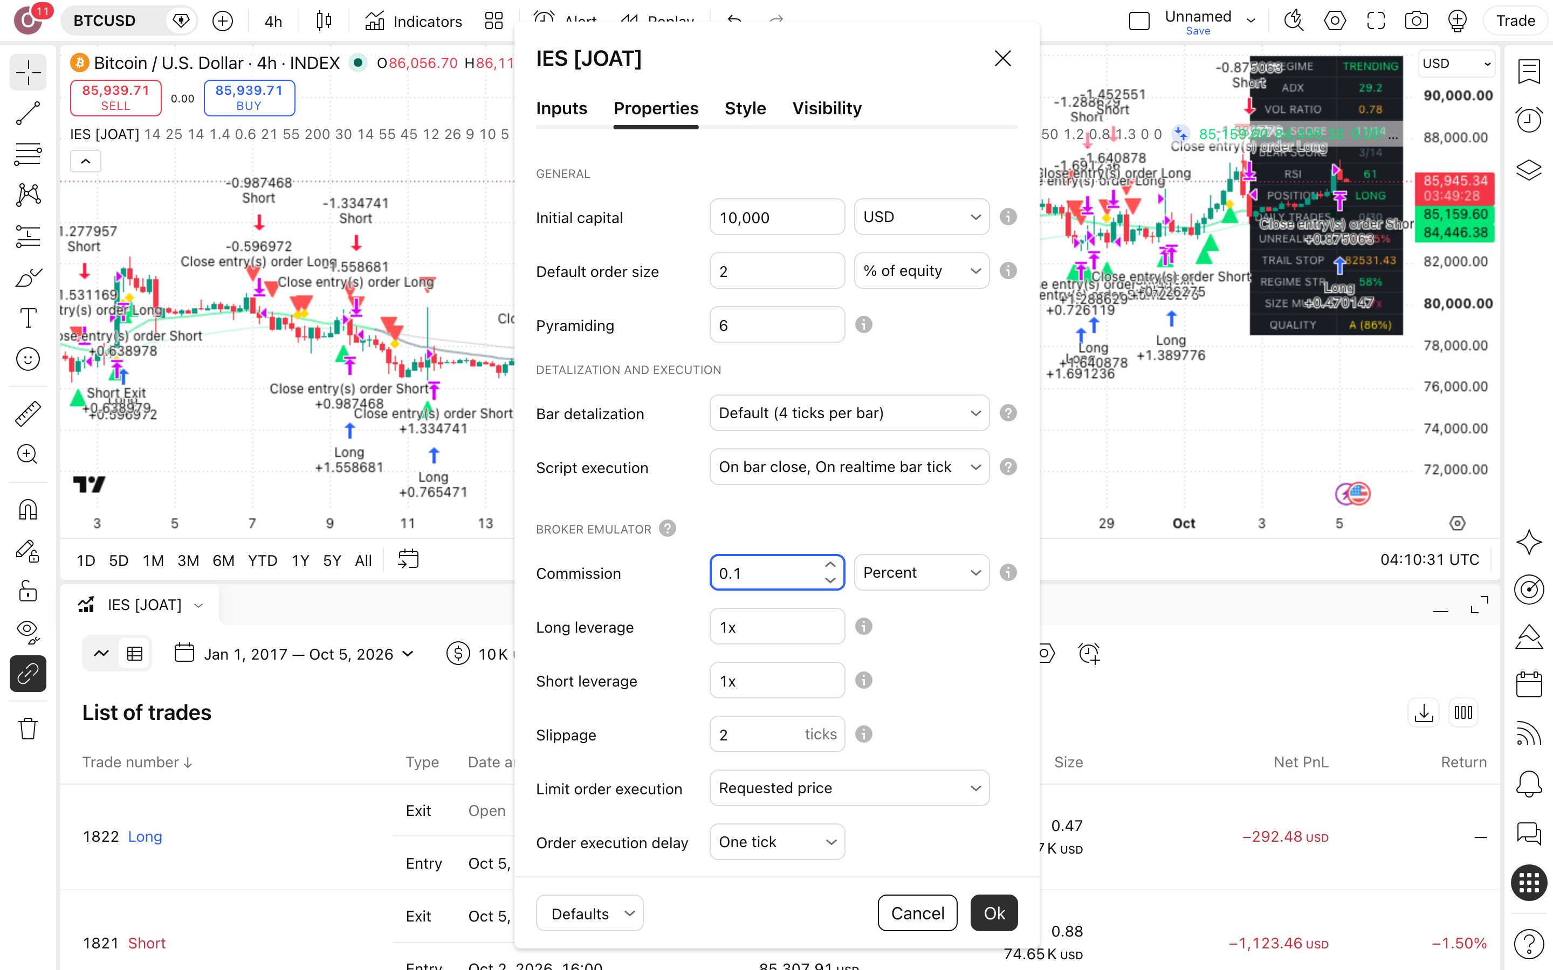Click the Ok button
The image size is (1553, 970).
click(994, 913)
